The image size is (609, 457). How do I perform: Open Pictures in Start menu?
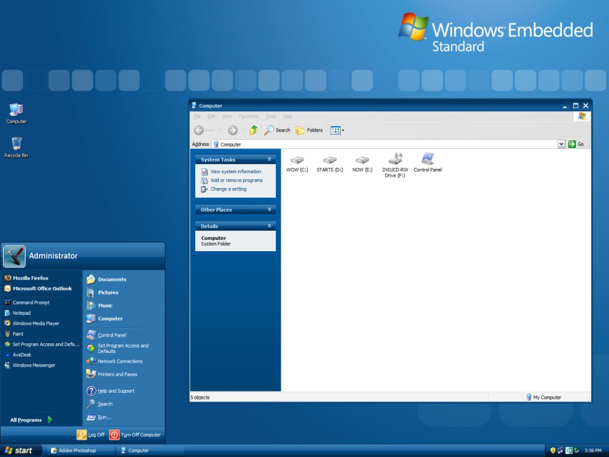[x=102, y=292]
